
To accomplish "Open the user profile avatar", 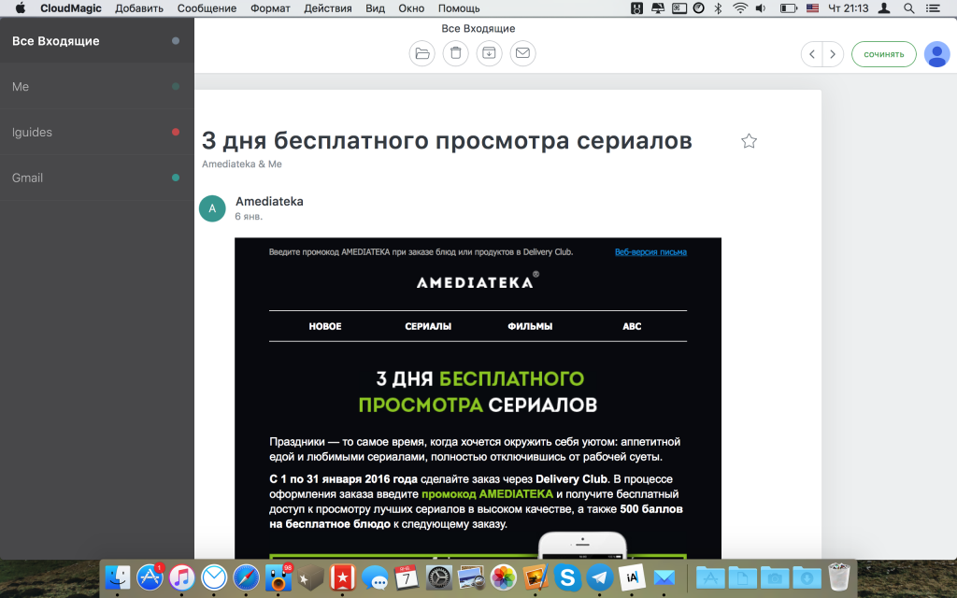I will (936, 54).
